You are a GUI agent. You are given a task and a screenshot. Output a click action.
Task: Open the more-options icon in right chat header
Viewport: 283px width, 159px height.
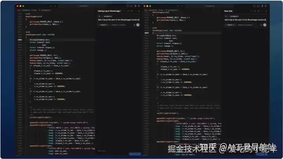pos(263,11)
